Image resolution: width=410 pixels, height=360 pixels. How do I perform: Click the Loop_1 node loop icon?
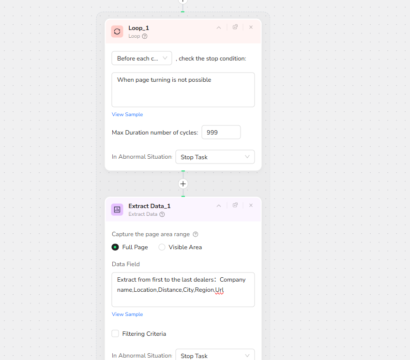pyautogui.click(x=117, y=31)
